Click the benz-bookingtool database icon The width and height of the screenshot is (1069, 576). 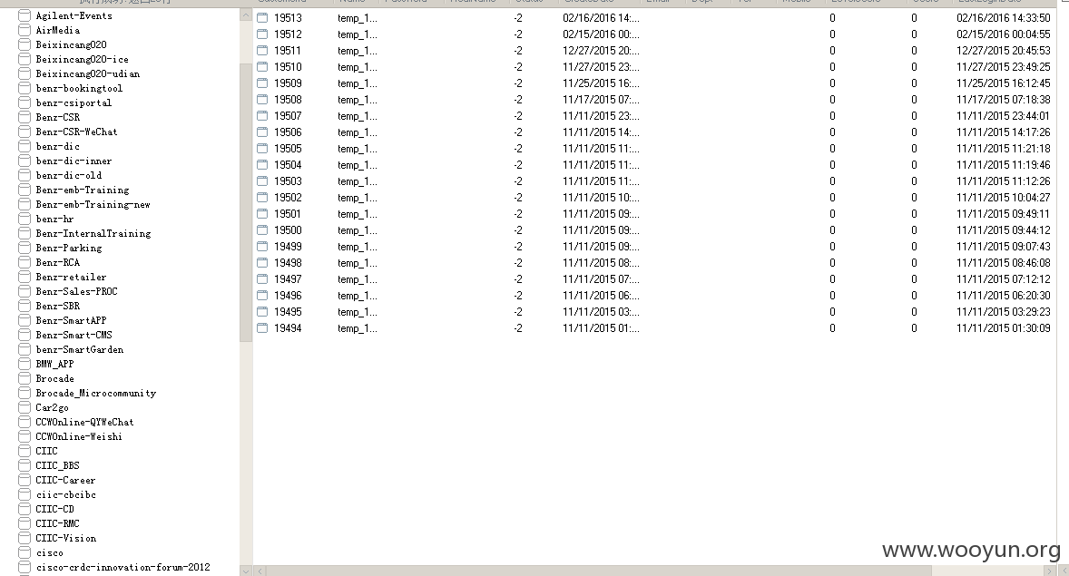pos(25,88)
